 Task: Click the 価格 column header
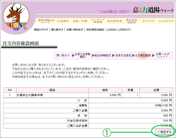[105, 90]
